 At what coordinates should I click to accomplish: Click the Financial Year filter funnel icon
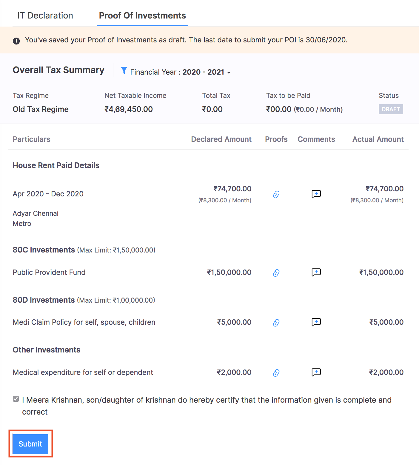point(124,70)
